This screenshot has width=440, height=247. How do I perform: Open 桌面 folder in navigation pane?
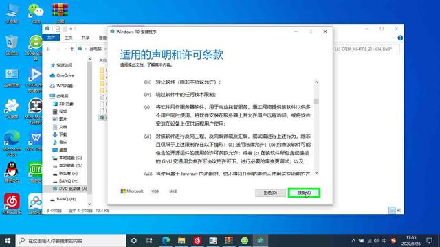click(63, 150)
